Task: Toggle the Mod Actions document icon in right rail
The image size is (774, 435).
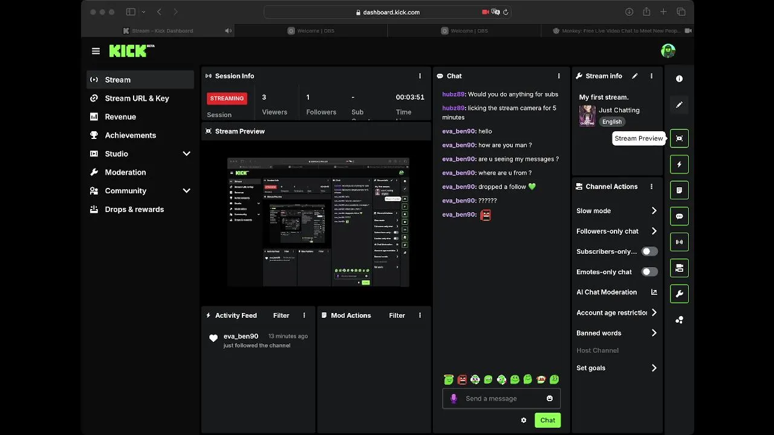Action: pos(679,190)
